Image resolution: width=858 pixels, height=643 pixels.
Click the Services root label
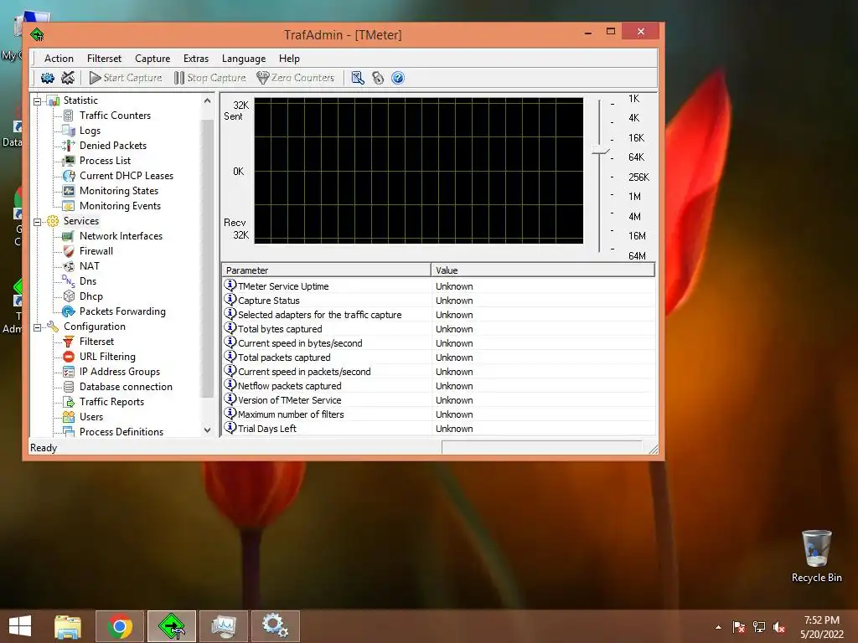click(81, 221)
